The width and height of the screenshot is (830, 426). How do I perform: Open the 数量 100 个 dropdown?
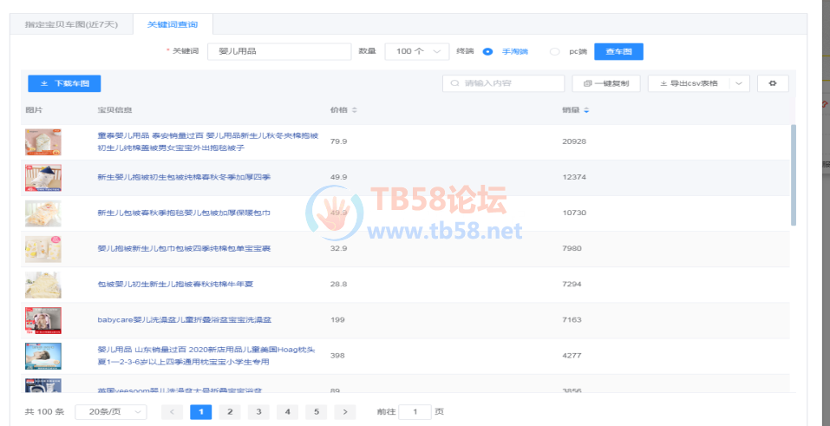pos(416,52)
